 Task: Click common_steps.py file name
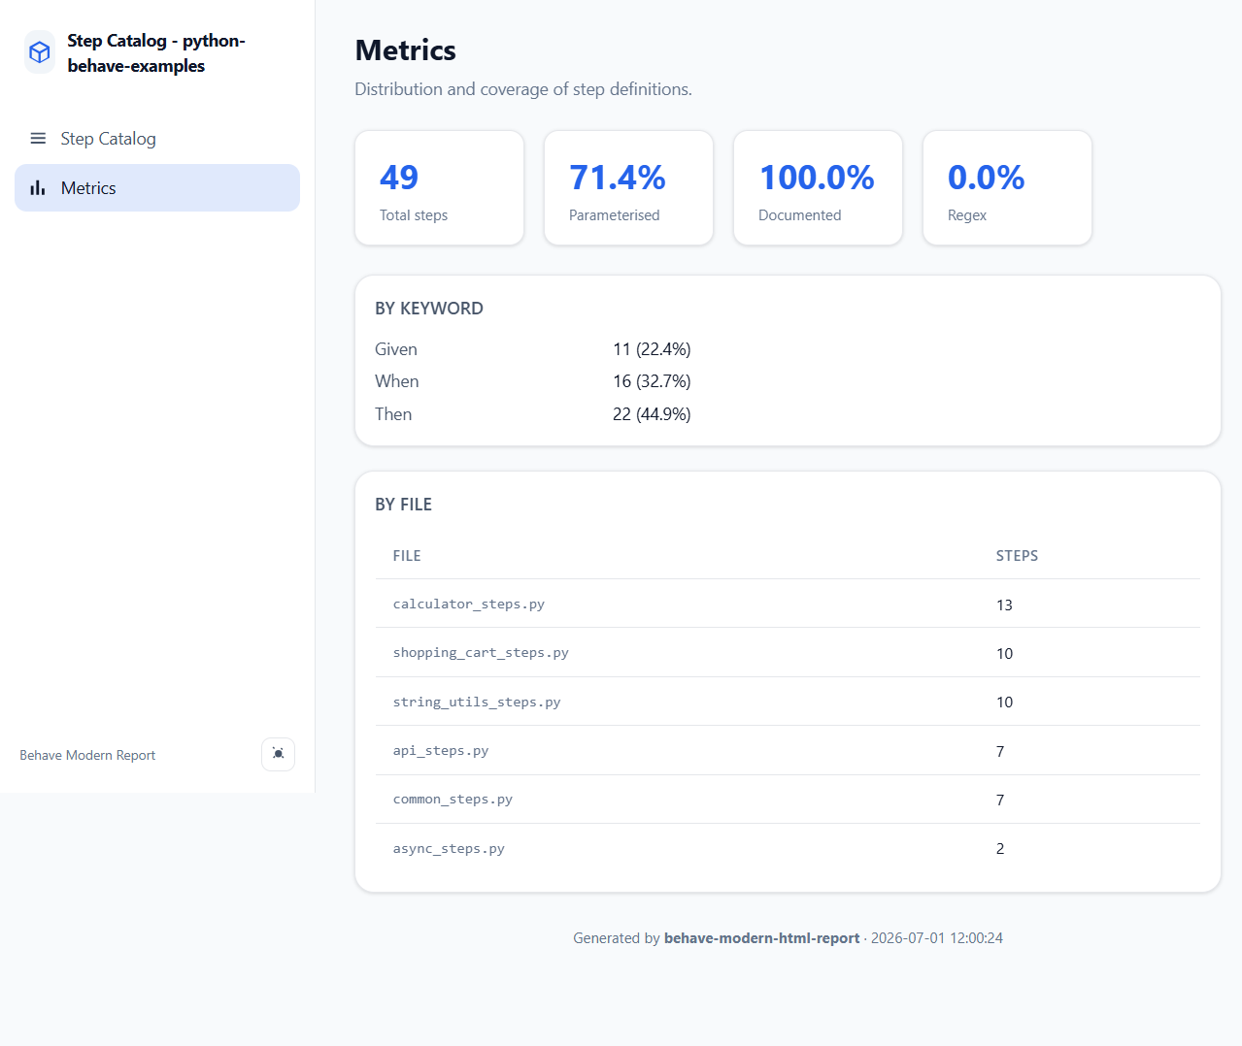pyautogui.click(x=453, y=800)
